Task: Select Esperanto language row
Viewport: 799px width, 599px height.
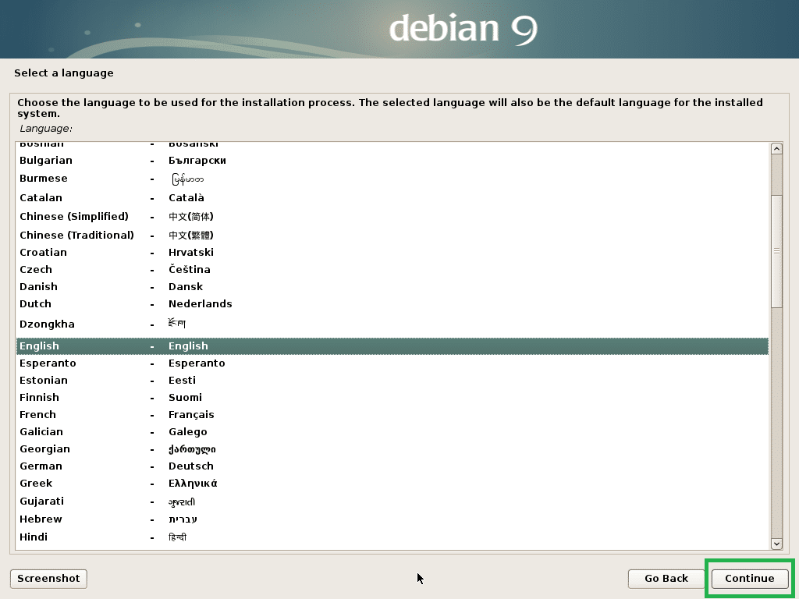Action: tap(392, 363)
